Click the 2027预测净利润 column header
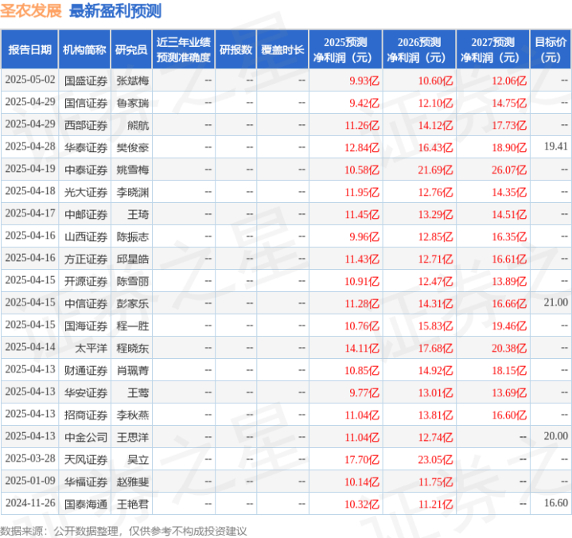Screen dimensions: 572x538 tap(492, 49)
